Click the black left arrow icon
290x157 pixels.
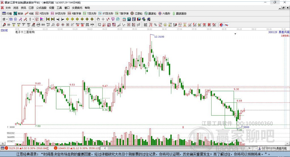[x=58, y=19]
